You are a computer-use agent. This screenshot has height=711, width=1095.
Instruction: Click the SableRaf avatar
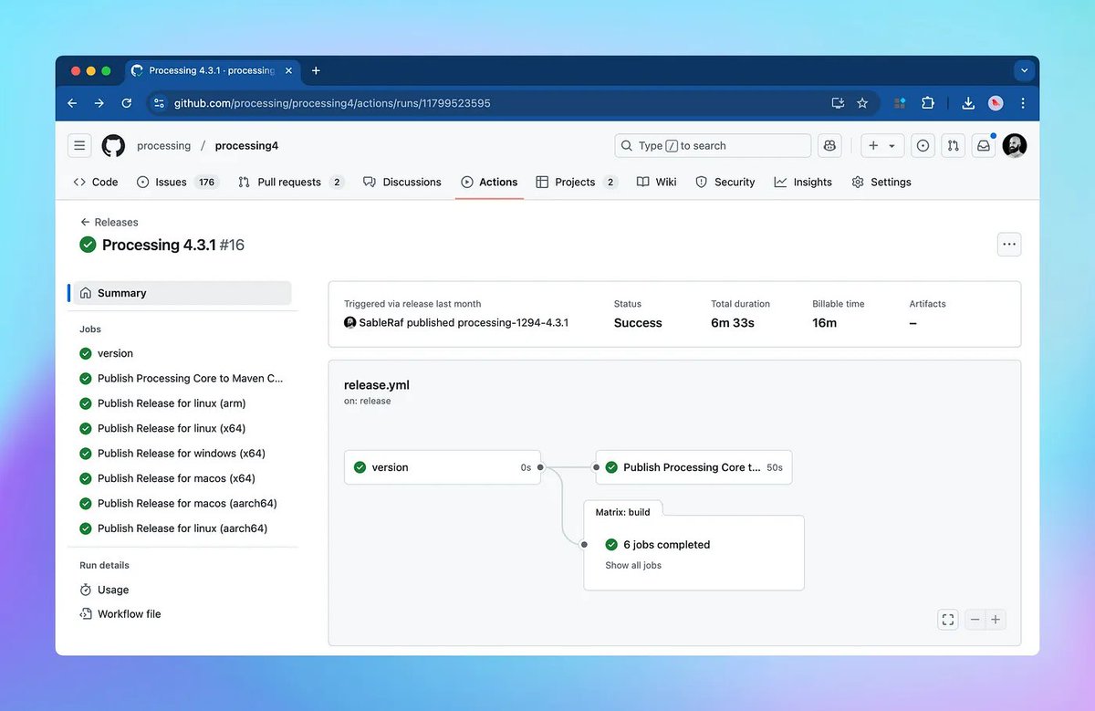pyautogui.click(x=349, y=323)
